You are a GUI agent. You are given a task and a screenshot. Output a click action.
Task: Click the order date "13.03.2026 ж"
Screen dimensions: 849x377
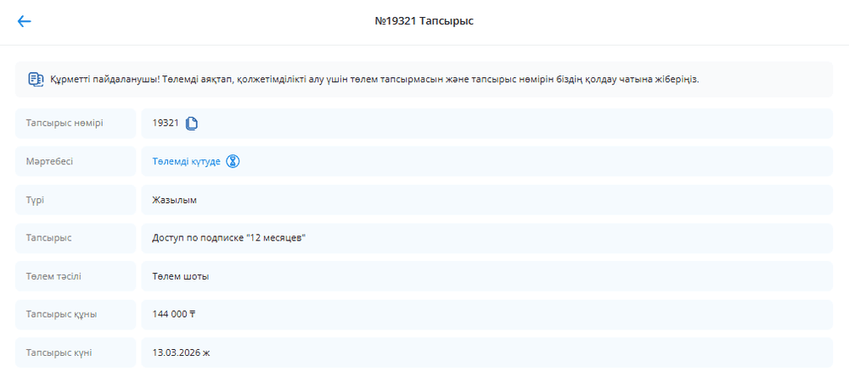pyautogui.click(x=181, y=352)
